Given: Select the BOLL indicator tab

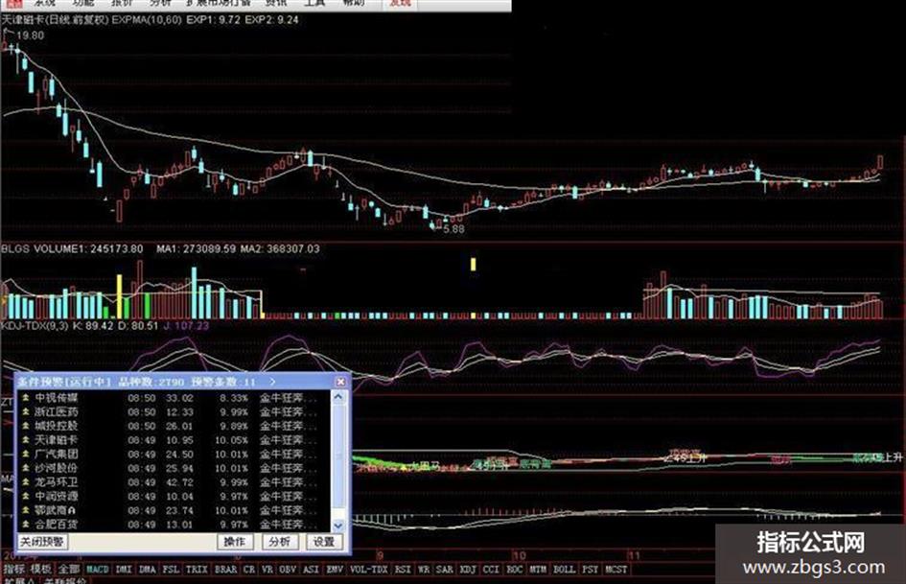Looking at the screenshot, I should click(x=564, y=570).
